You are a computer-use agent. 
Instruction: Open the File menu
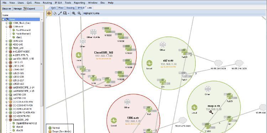tap(5, 3)
